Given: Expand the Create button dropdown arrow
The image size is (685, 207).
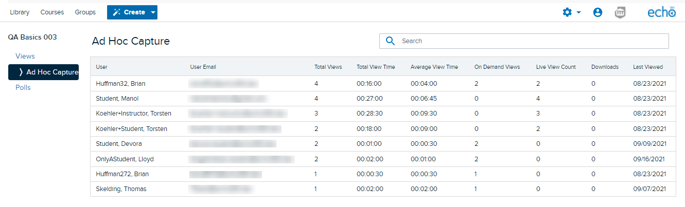Looking at the screenshot, I should click(153, 12).
